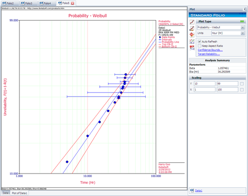This screenshot has width=248, height=196.
Task: Click the Eta (Hr) value 36.292589
Action: tap(224, 71)
